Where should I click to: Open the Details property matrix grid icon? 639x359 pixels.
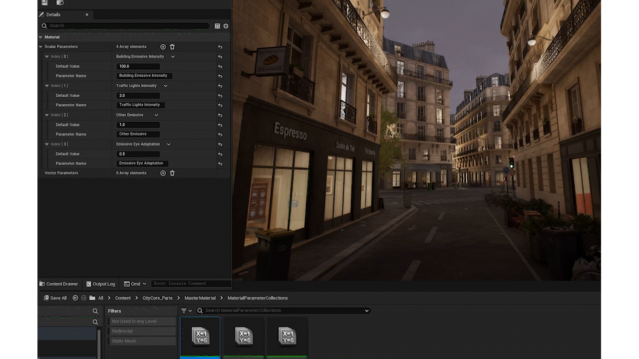[217, 26]
